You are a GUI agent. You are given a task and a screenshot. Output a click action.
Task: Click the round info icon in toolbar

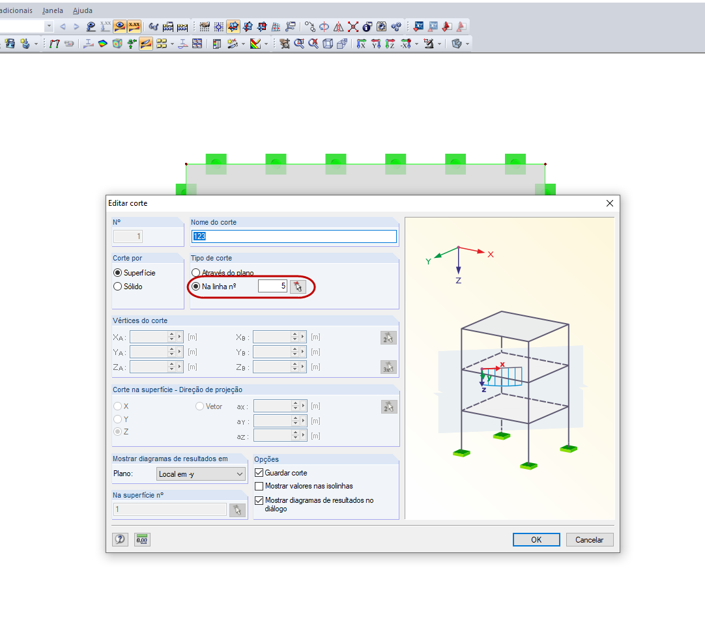click(x=367, y=27)
